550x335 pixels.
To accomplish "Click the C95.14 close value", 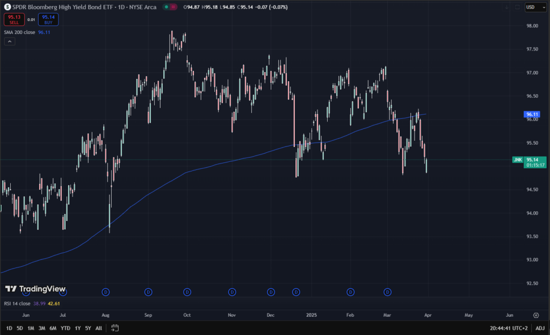I will pos(245,7).
